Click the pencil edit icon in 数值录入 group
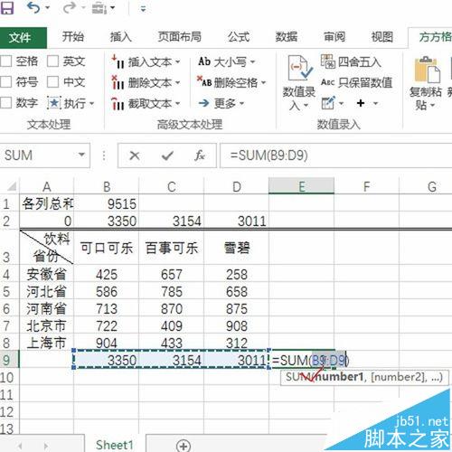 pos(328,103)
